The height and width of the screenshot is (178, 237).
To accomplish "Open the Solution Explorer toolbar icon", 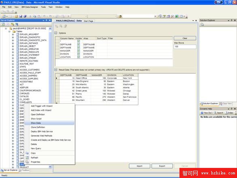I will (x=160, y=16).
